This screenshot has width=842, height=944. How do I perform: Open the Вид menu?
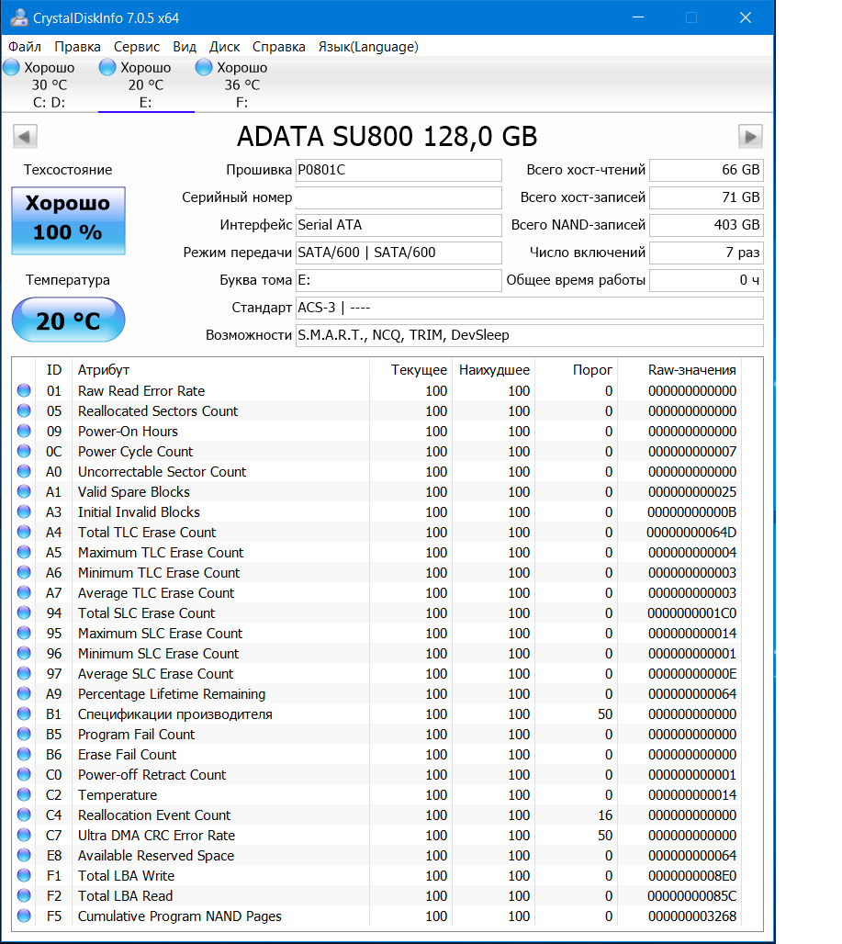coord(185,46)
